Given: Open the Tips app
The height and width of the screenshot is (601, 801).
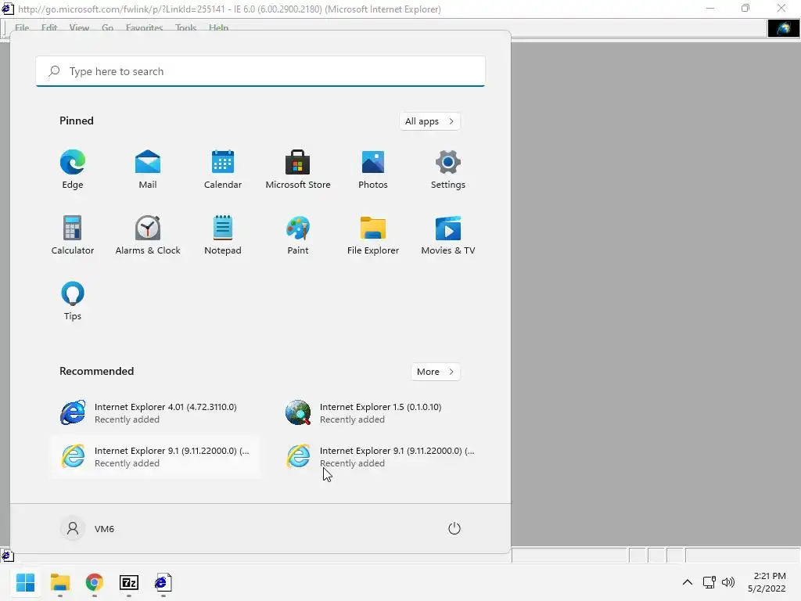Looking at the screenshot, I should [x=73, y=301].
